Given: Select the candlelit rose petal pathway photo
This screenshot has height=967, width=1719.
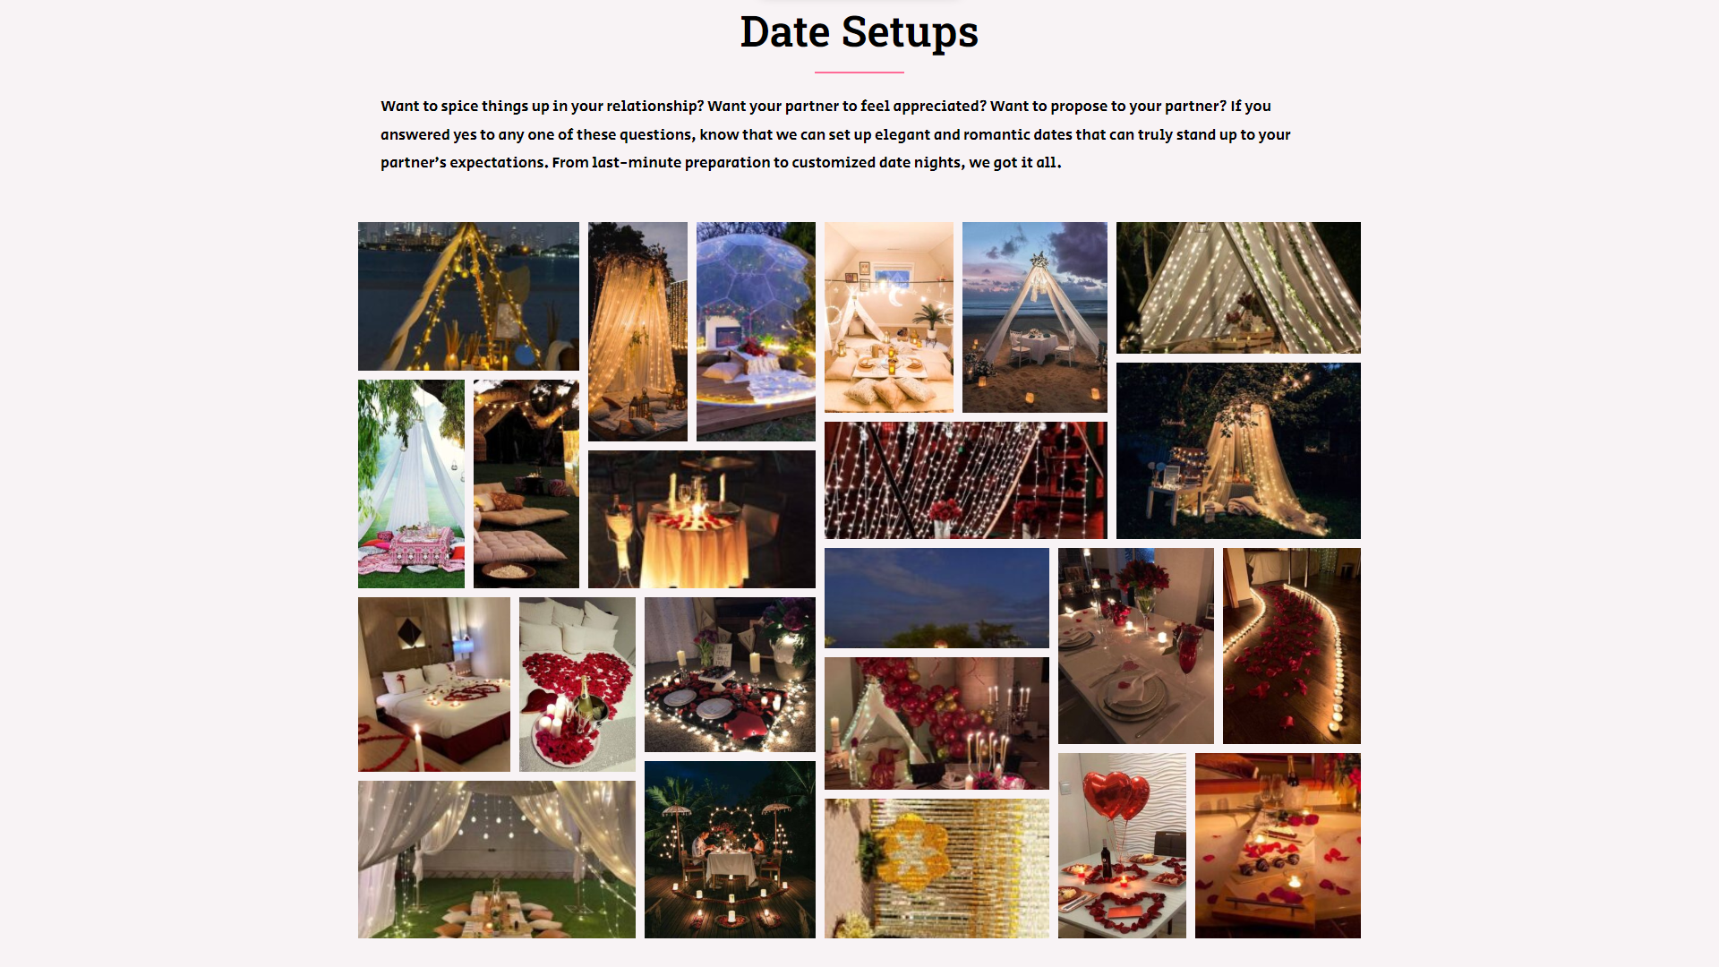Looking at the screenshot, I should (1291, 646).
